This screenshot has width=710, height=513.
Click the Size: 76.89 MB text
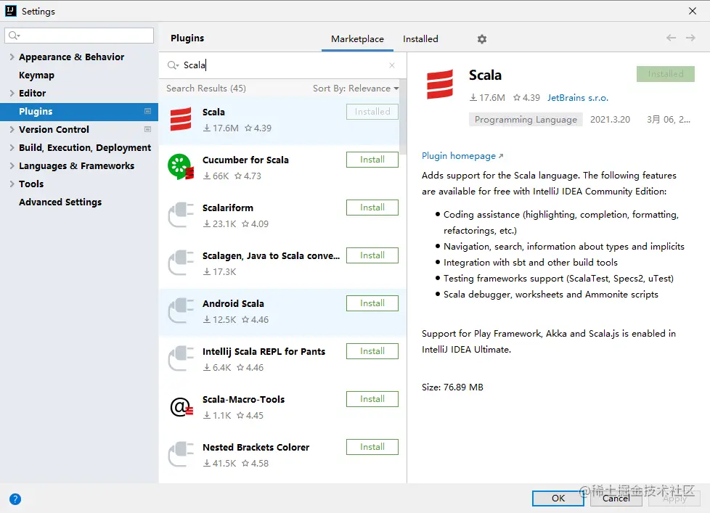pos(452,387)
